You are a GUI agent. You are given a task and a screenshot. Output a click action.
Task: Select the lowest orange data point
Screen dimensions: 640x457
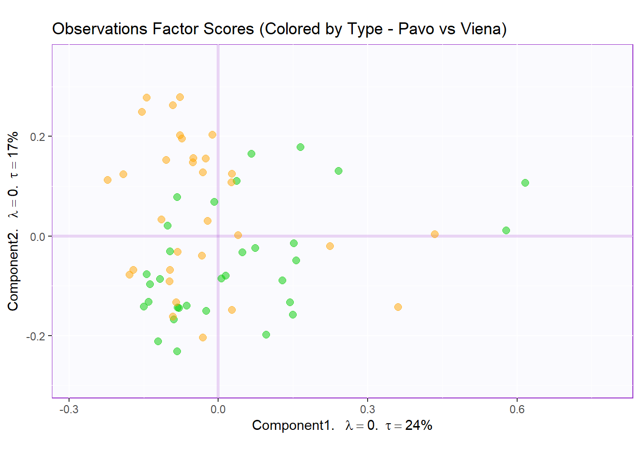203,338
